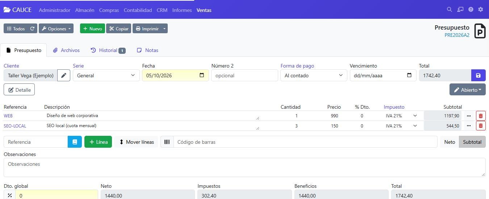This screenshot has height=199, width=489.
Task: Open the Forma de pago dropdown
Action: [314, 75]
